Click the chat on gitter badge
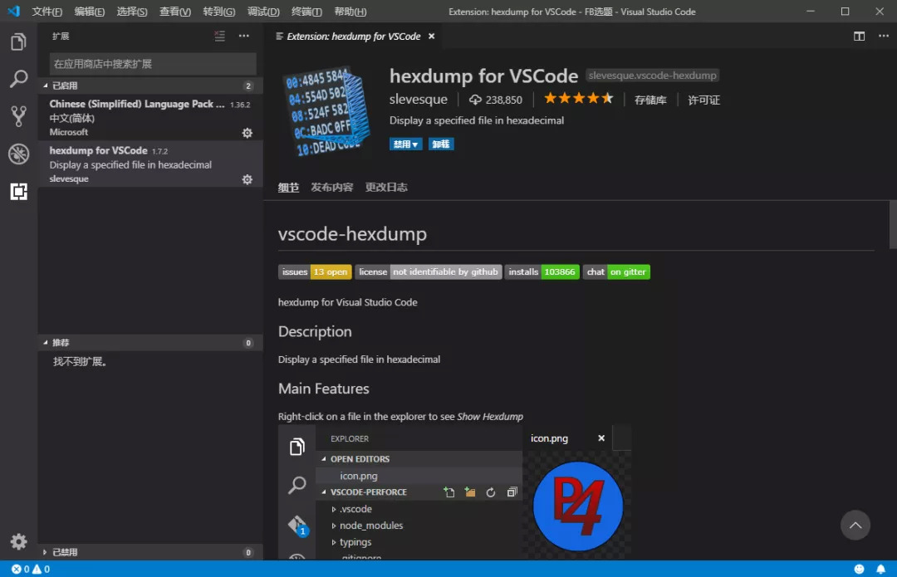This screenshot has height=577, width=897. click(x=616, y=271)
